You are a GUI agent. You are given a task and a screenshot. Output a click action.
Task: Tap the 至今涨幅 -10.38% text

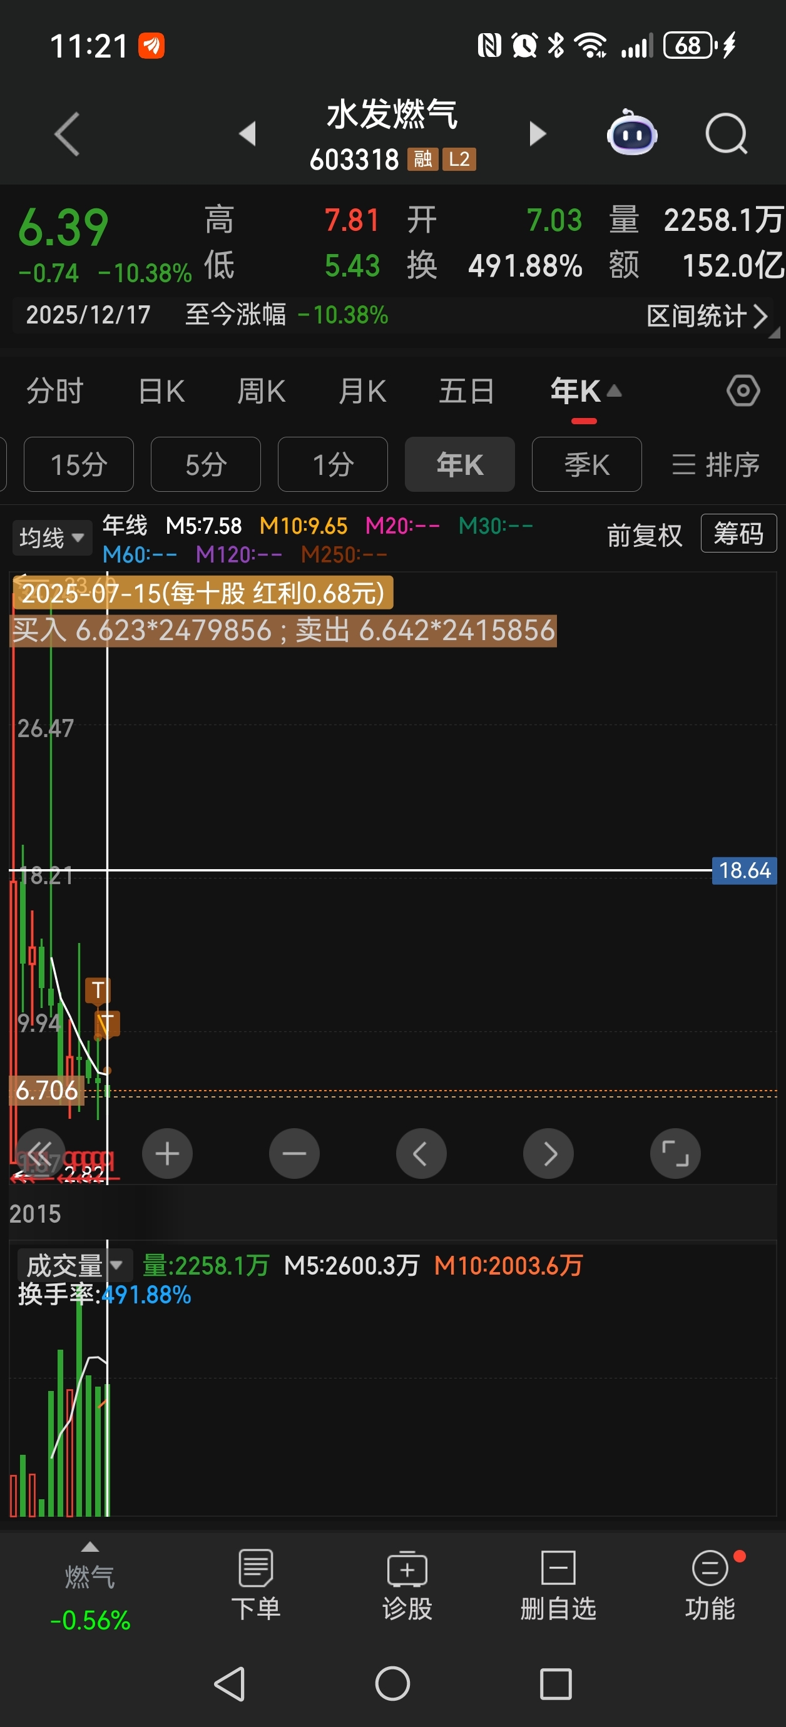tap(287, 314)
